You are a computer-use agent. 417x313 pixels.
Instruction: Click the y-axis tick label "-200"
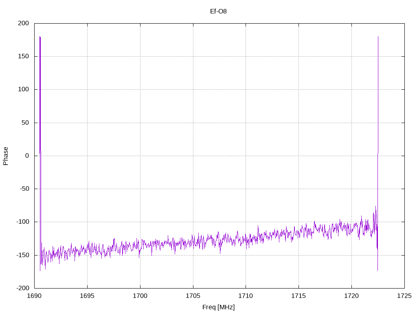[23, 288]
